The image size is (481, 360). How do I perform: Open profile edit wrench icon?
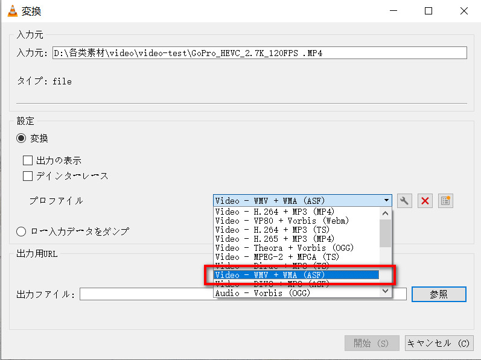coord(404,201)
